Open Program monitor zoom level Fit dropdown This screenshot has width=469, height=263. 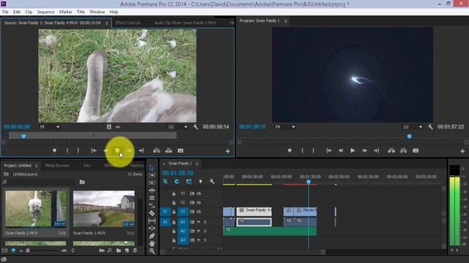tap(285, 126)
